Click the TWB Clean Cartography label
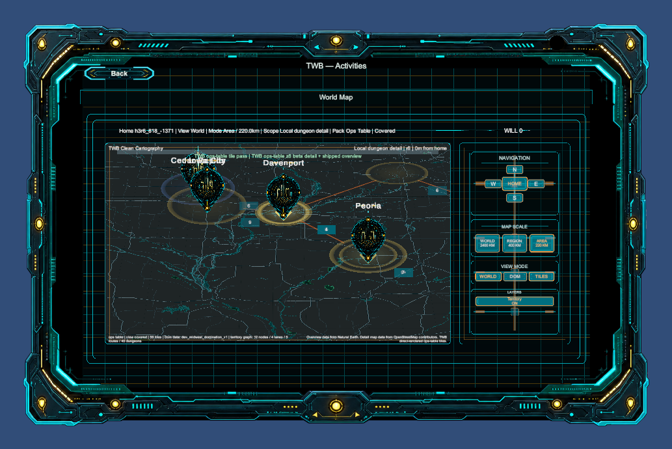The width and height of the screenshot is (672, 449). click(136, 148)
